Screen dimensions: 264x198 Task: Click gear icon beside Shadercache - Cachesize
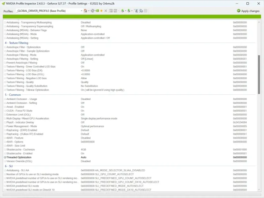pos(5,149)
